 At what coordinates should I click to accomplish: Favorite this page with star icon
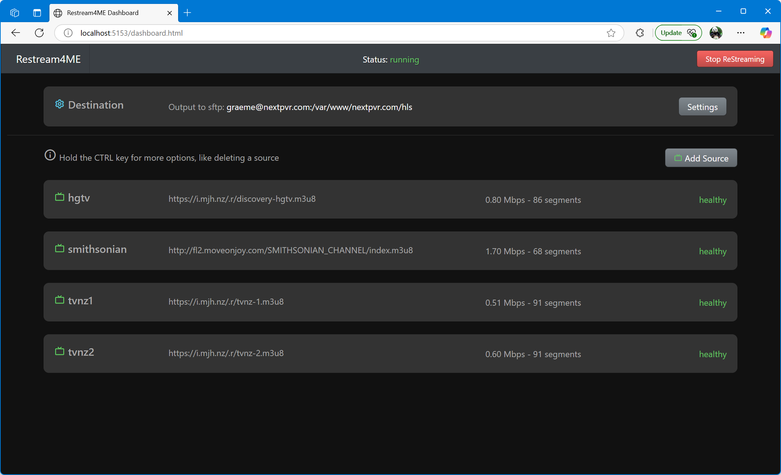coord(611,33)
